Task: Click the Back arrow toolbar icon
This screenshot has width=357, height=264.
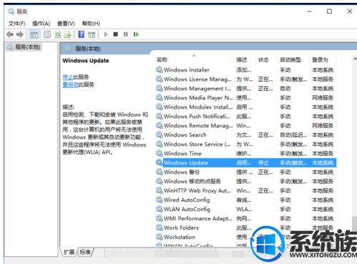Action: tap(10, 34)
